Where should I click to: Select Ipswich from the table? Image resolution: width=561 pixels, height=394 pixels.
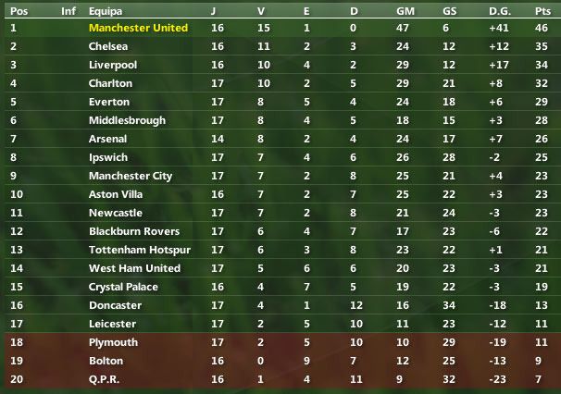tap(107, 157)
